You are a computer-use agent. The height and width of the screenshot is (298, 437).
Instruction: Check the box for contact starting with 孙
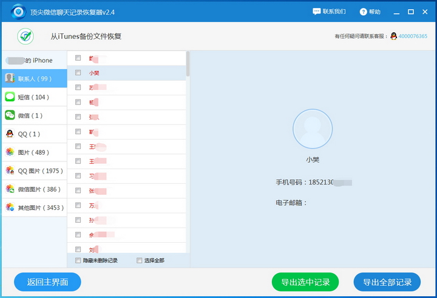click(x=78, y=220)
